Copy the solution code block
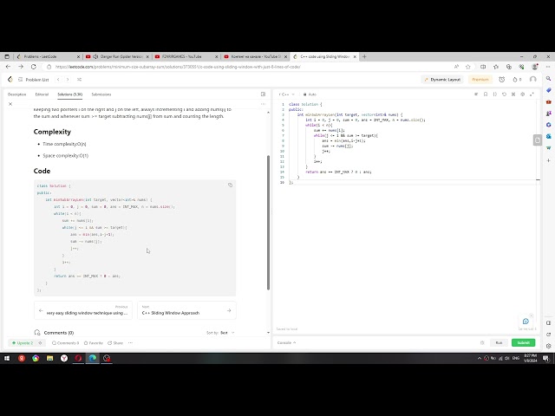 [230, 185]
